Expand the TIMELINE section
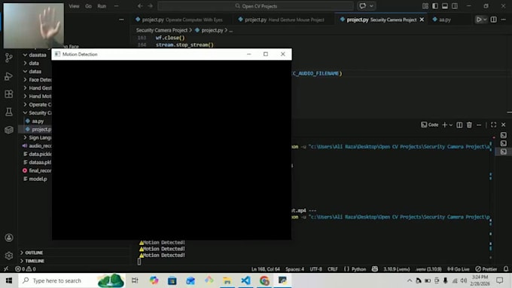The image size is (512, 288). [35, 261]
